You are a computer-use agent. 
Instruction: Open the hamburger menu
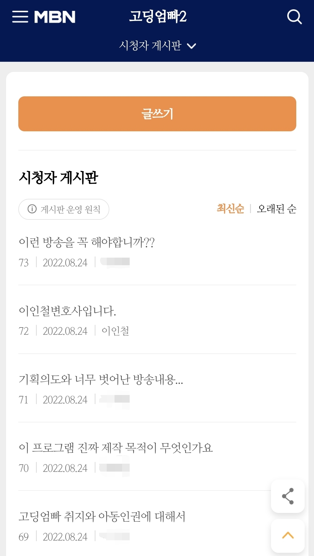click(20, 17)
